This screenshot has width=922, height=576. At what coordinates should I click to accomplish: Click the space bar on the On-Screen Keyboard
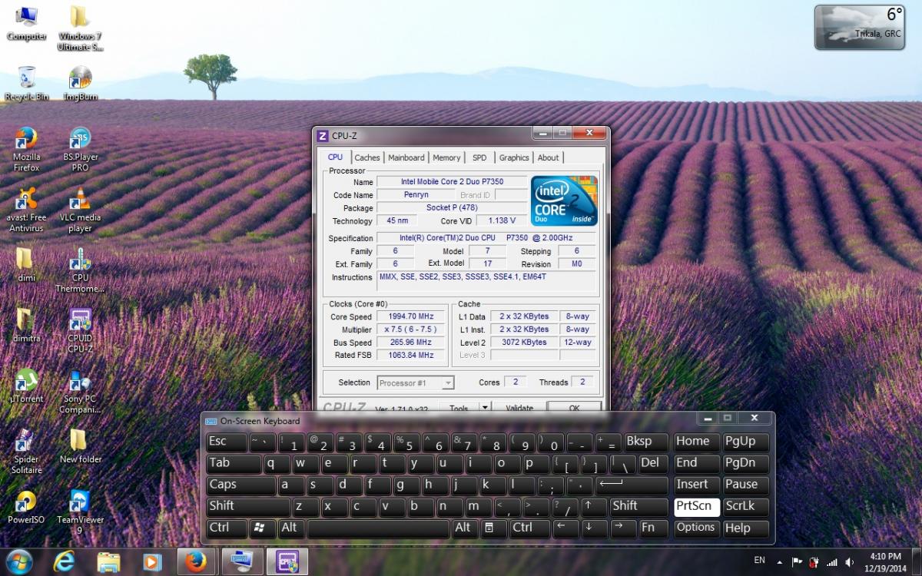[379, 528]
